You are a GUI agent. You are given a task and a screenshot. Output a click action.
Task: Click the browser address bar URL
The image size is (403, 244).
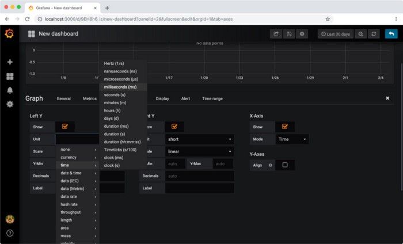(x=139, y=19)
